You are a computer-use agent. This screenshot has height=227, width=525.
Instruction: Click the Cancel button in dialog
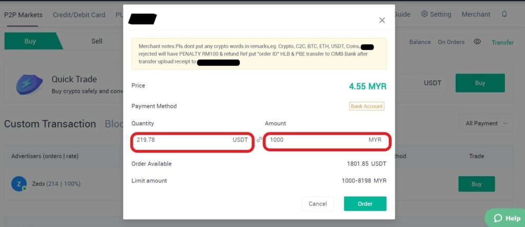point(317,203)
